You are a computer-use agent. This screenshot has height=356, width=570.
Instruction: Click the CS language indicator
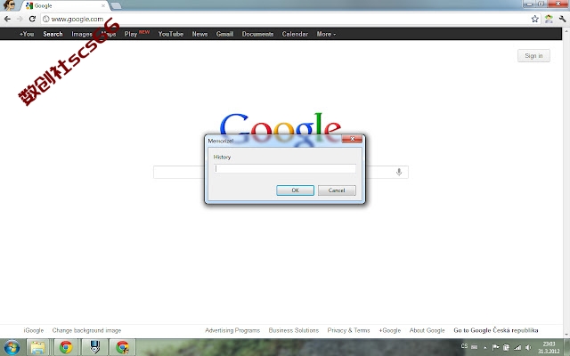pos(464,346)
